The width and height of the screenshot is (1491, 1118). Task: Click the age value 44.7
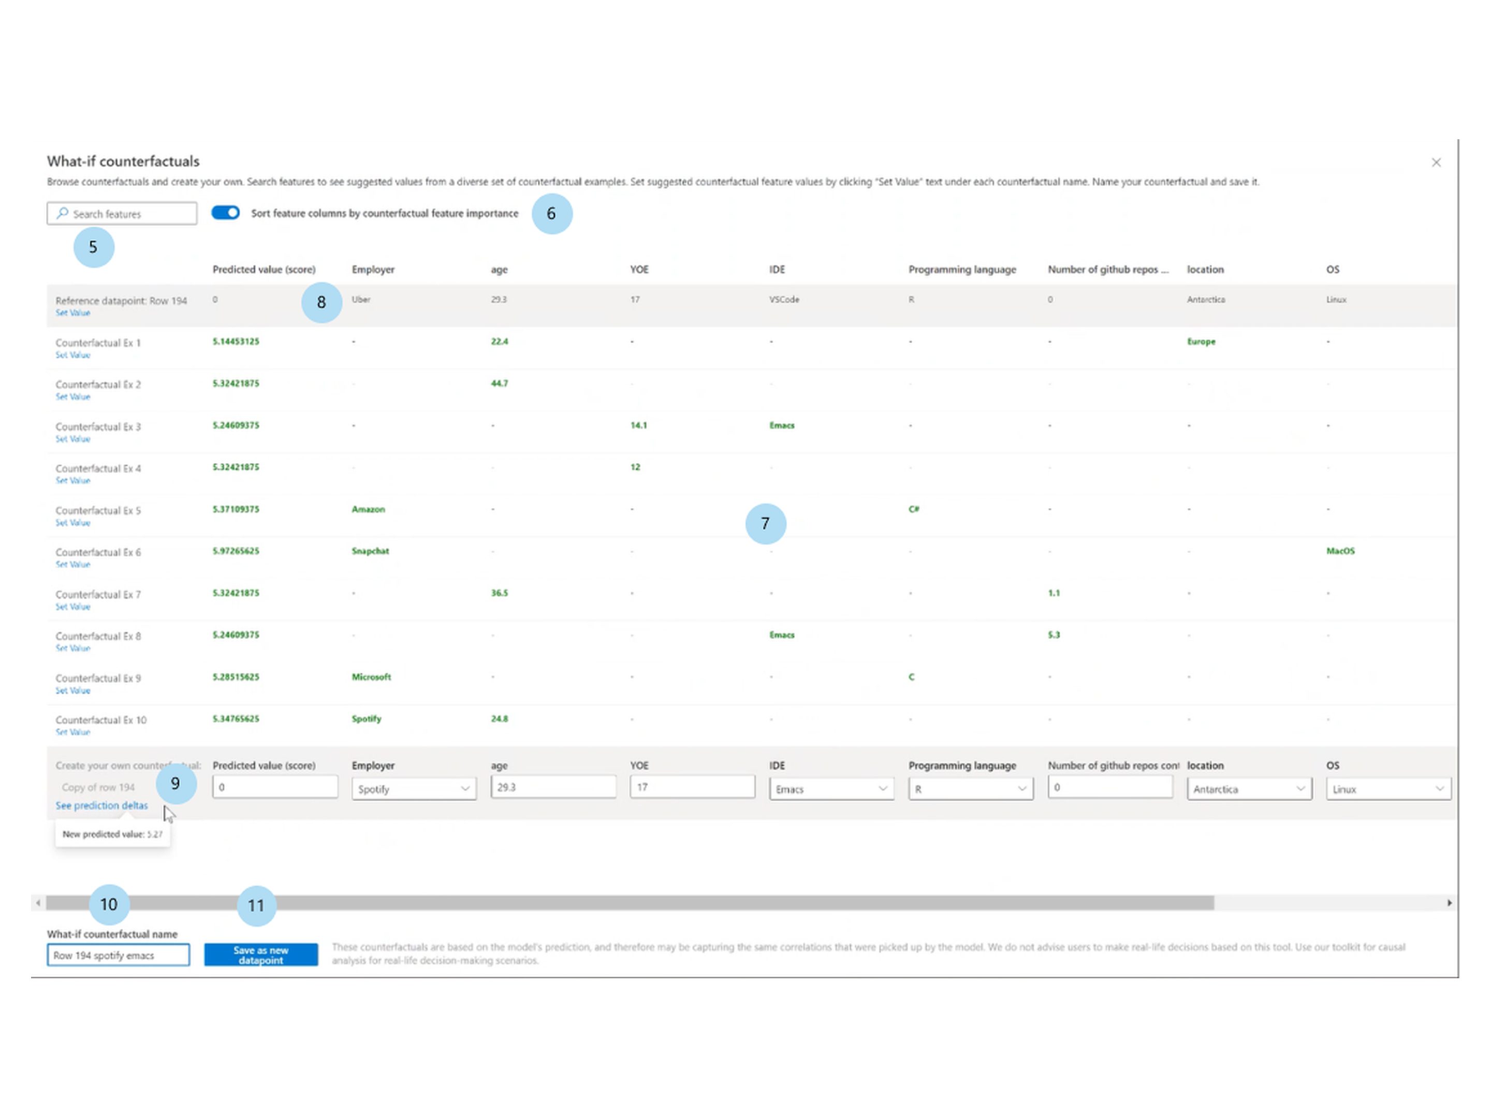click(x=500, y=384)
